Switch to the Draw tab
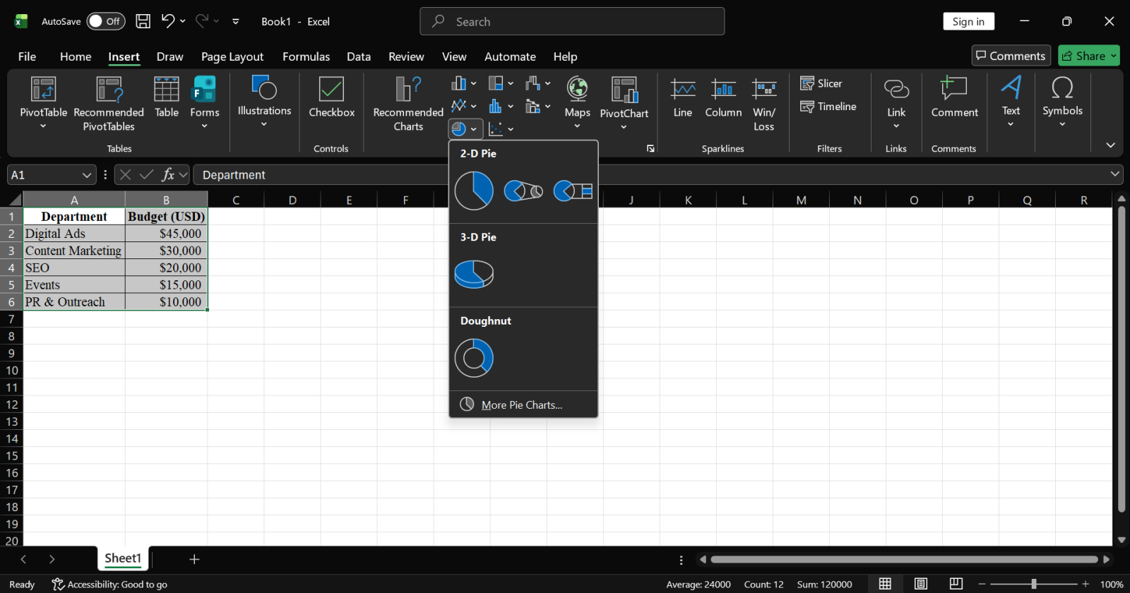Viewport: 1130px width, 593px height. [x=169, y=56]
